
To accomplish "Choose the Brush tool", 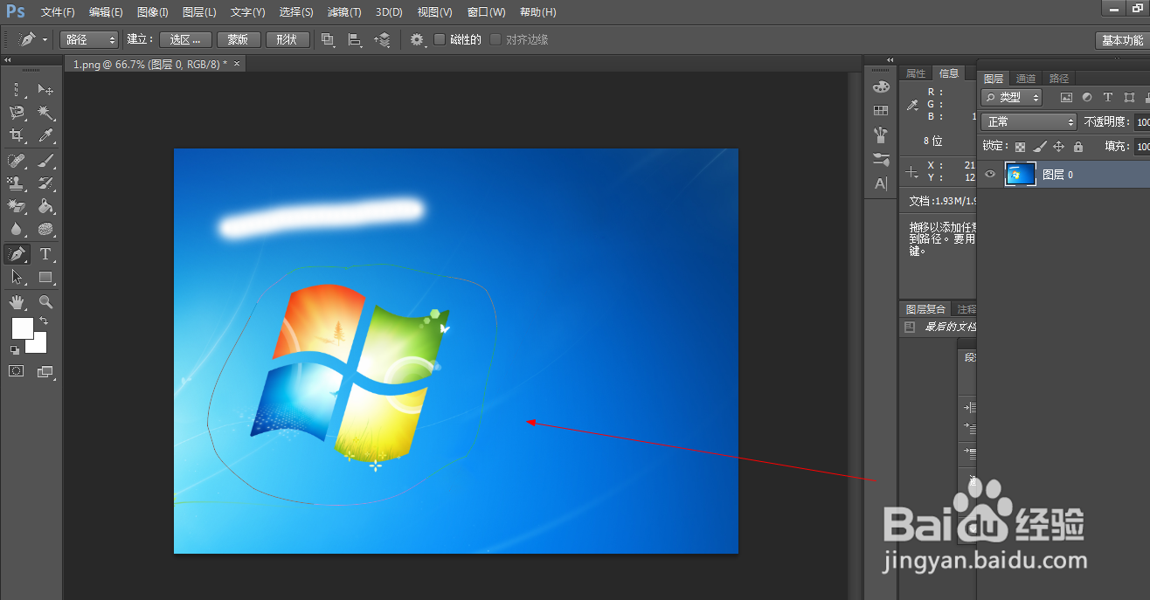I will 45,160.
